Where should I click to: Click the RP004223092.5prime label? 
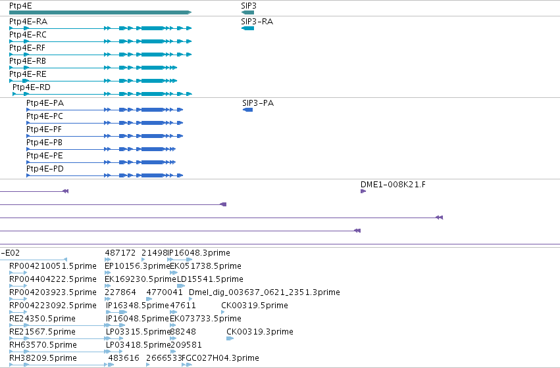pyautogui.click(x=53, y=305)
